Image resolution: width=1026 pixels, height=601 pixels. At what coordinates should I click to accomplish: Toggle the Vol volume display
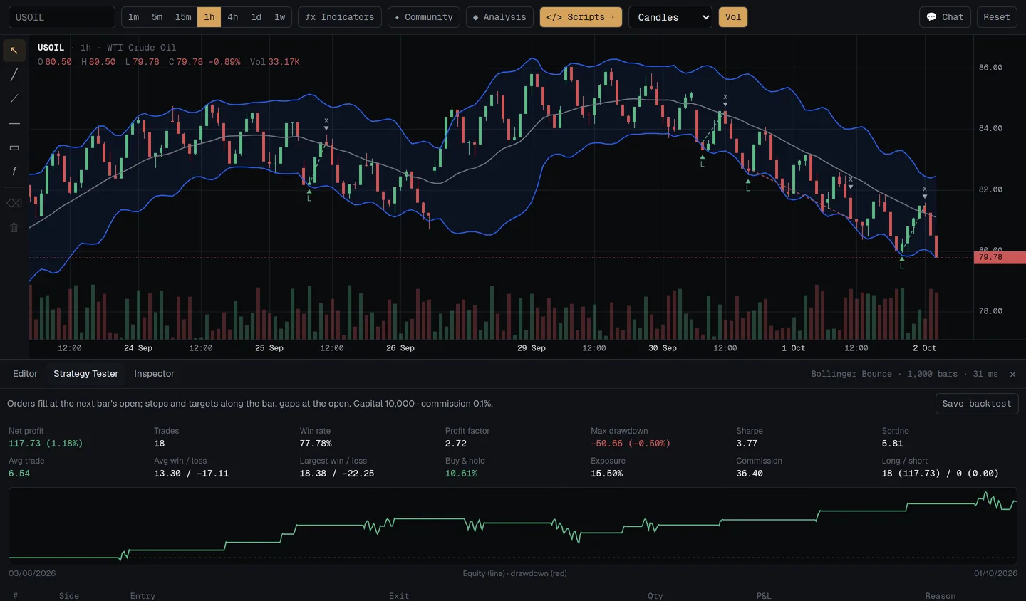point(733,17)
